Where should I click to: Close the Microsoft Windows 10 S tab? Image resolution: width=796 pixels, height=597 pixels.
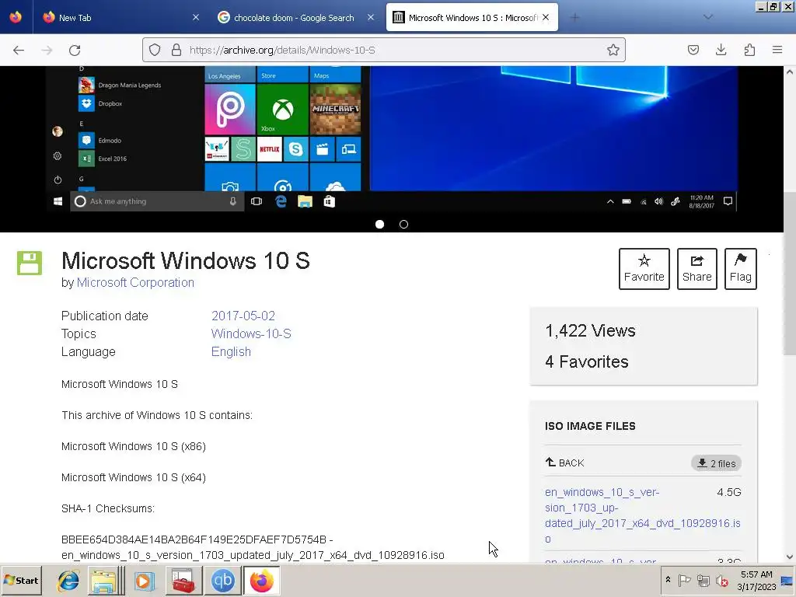(546, 17)
